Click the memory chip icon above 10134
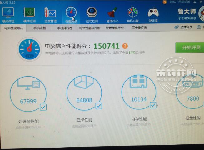The height and width of the screenshot is (150, 204). [x=139, y=82]
